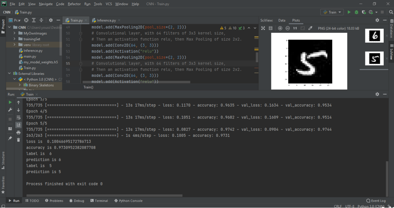Minimize the Run tool window
This screenshot has width=394, height=208.
385,94
